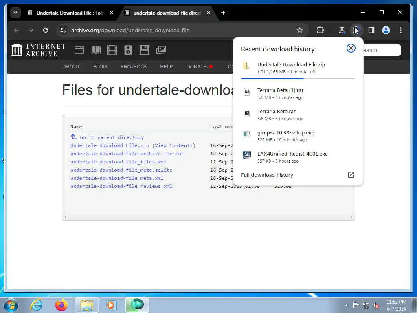Click the file list left scroll arrow
The height and width of the screenshot is (313, 417).
tap(66, 217)
